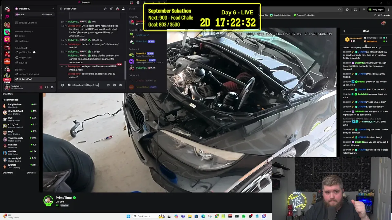Click Show Less below recommended list

pyautogui.click(x=32, y=173)
